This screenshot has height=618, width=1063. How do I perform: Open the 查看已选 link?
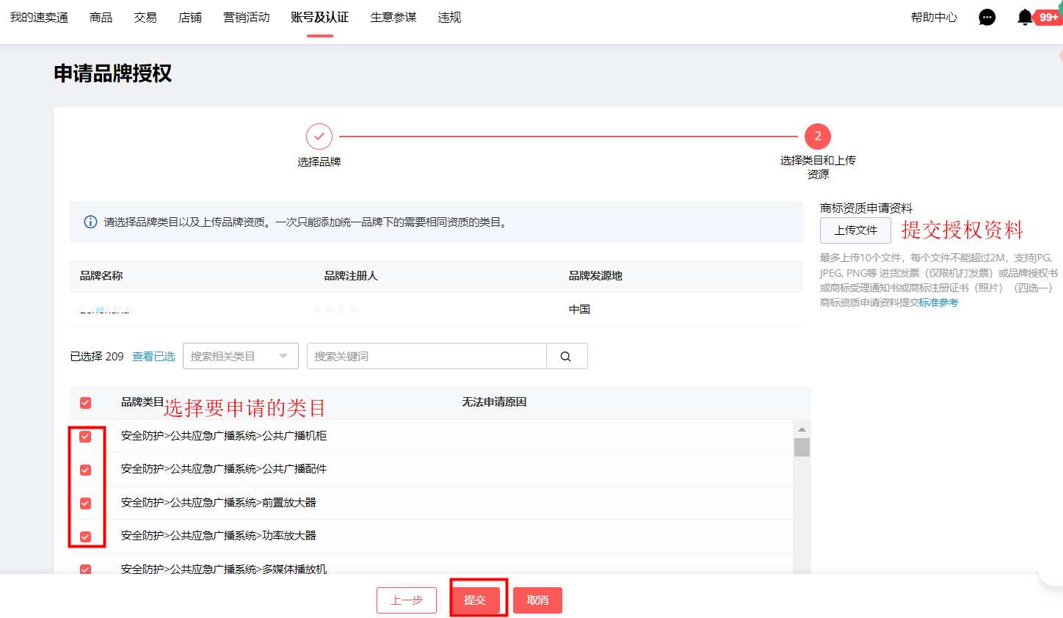(x=153, y=356)
